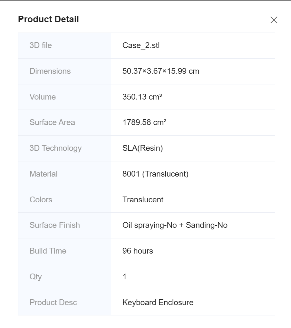Click the 96 hours build time value

click(138, 251)
